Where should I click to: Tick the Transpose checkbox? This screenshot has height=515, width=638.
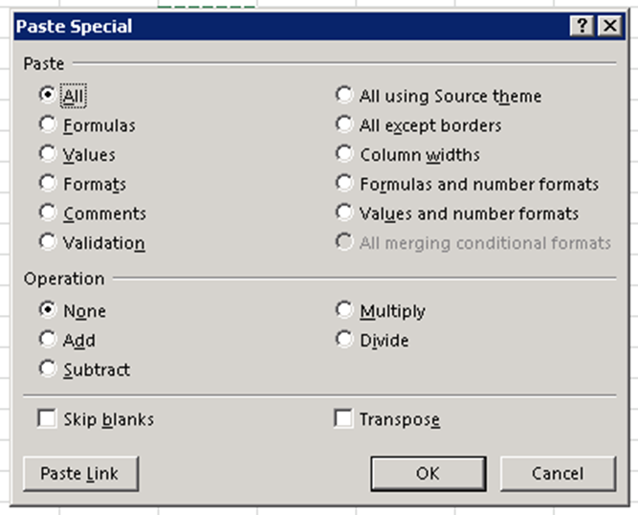(343, 418)
